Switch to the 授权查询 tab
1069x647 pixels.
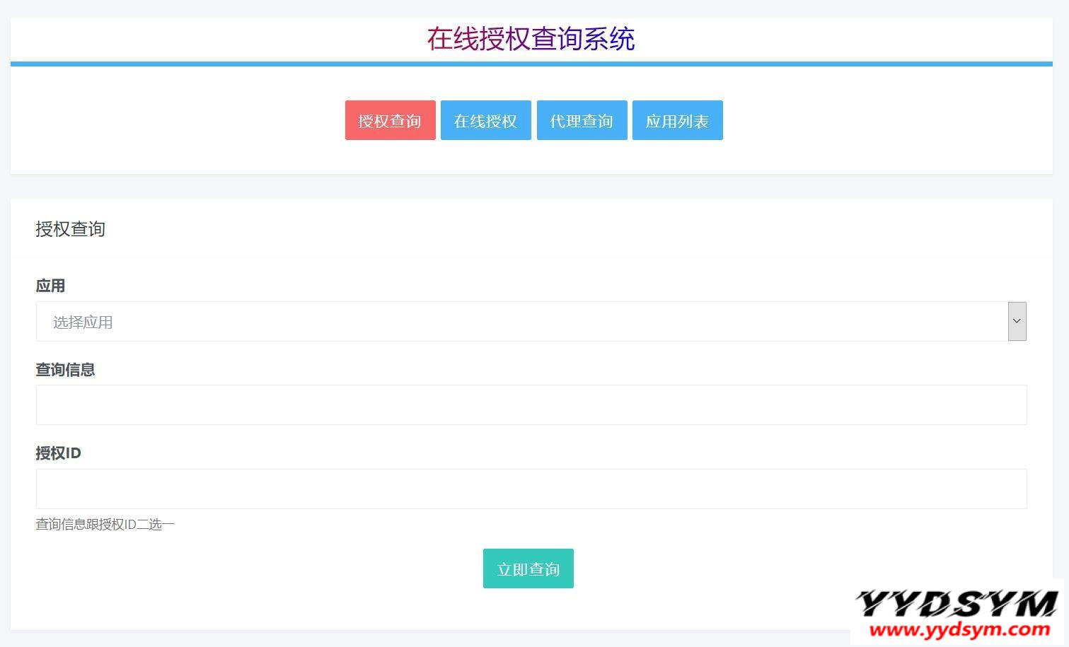pos(390,120)
